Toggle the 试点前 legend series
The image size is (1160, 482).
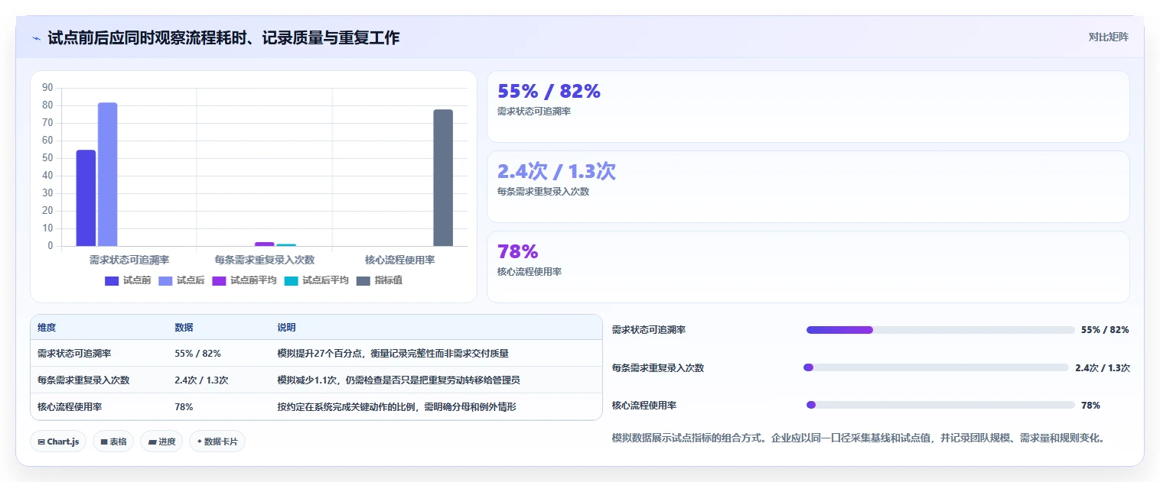[128, 280]
